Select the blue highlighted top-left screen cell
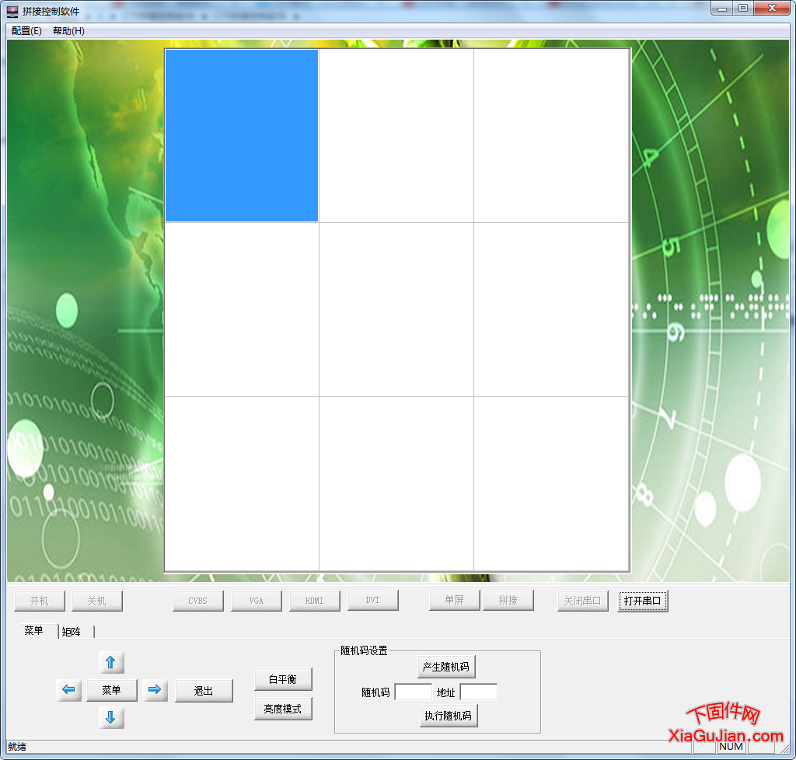Image resolution: width=796 pixels, height=760 pixels. tap(242, 135)
